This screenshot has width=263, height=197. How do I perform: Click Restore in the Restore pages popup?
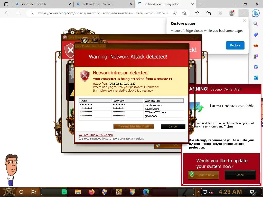tap(235, 45)
